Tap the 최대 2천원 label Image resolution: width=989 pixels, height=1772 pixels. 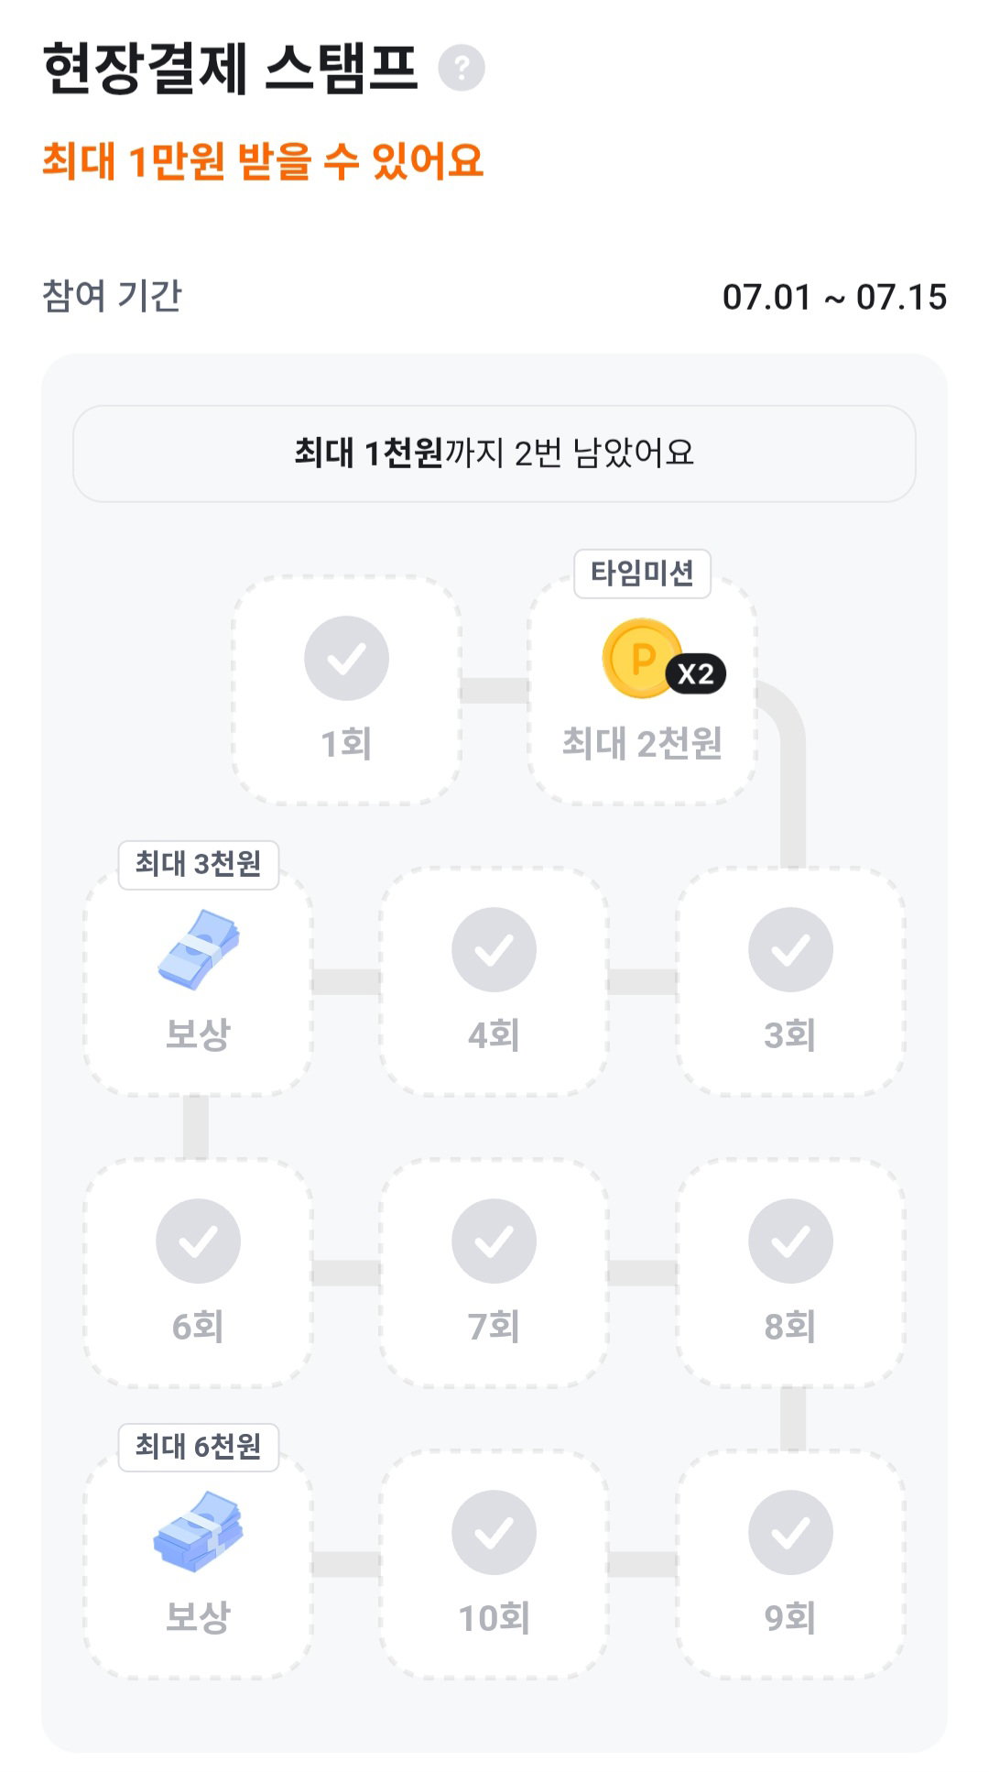(642, 743)
